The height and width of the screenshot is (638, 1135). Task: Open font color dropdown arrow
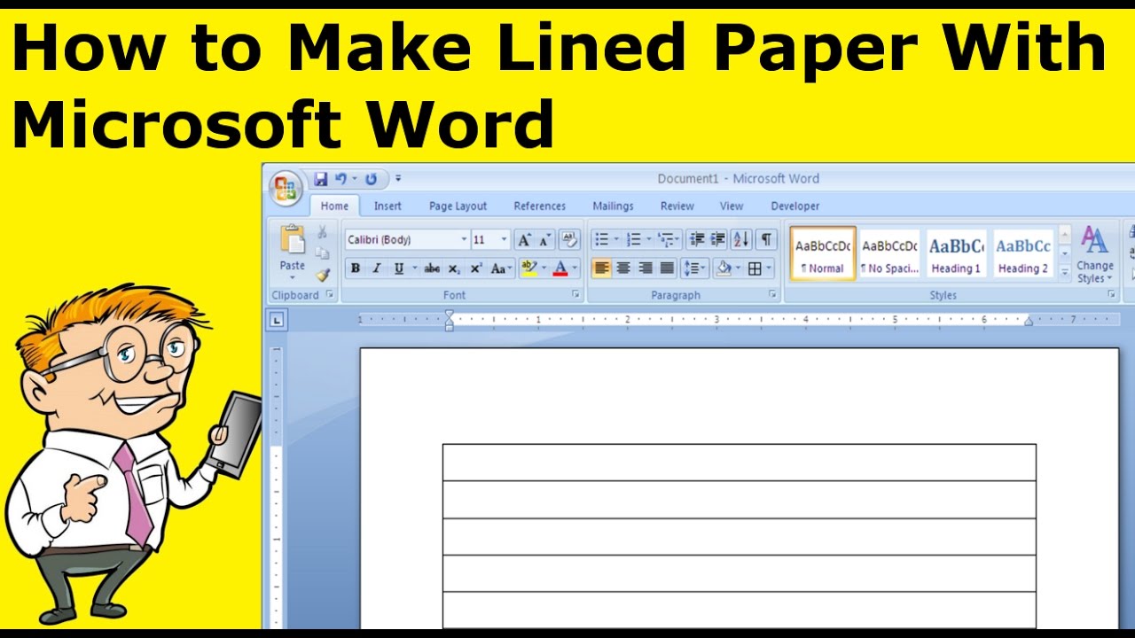click(x=575, y=268)
